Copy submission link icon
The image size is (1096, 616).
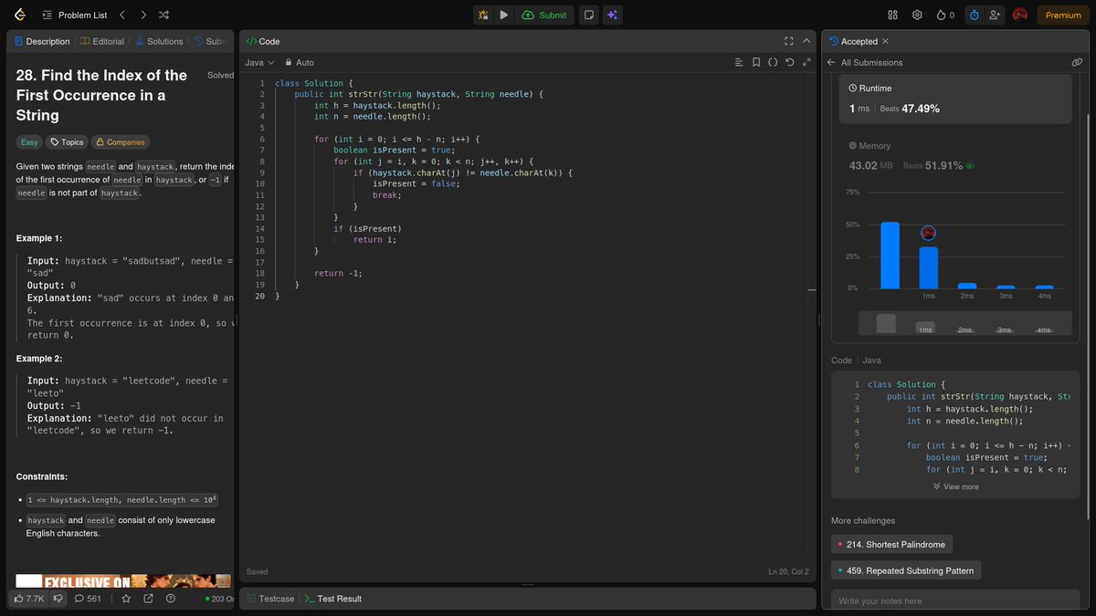1077,62
